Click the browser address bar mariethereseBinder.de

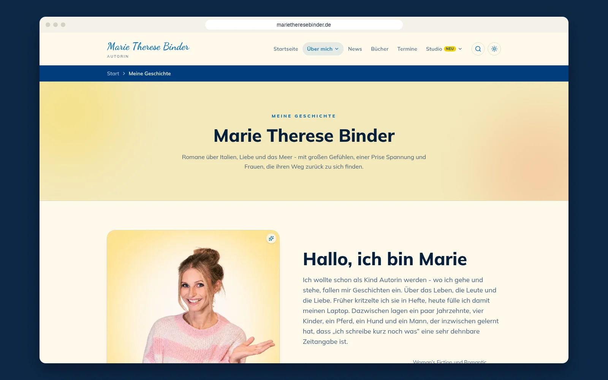(x=304, y=25)
